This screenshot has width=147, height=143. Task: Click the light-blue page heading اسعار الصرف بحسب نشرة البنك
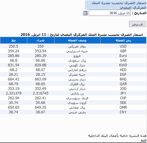(x=116, y=5)
